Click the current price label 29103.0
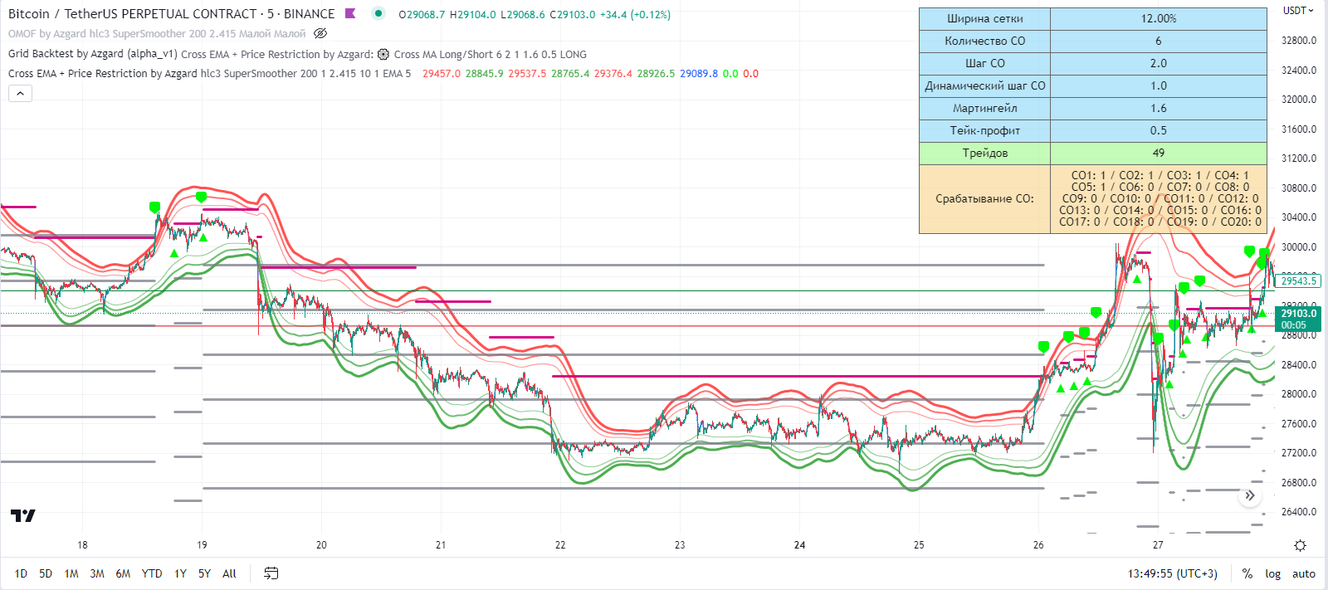 coord(1298,314)
